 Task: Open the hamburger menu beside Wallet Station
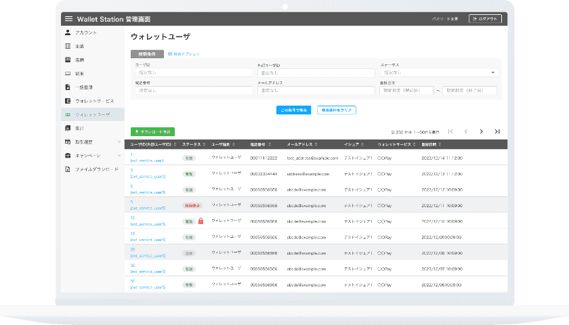pos(68,19)
